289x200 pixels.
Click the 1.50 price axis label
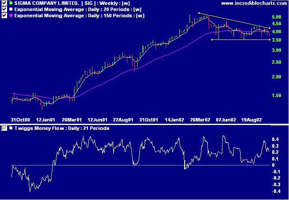[x=277, y=96]
